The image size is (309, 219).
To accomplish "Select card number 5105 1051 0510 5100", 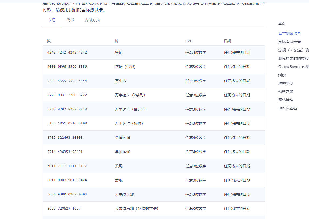I will point(67,123).
